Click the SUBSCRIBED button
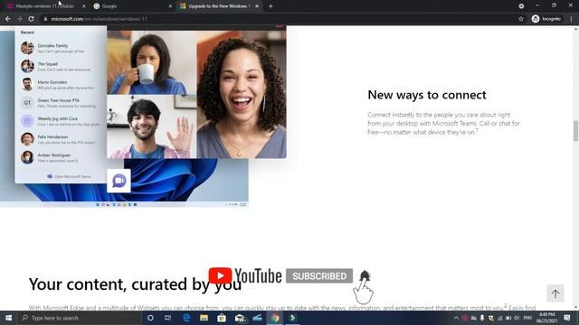579x325 pixels. [319, 276]
